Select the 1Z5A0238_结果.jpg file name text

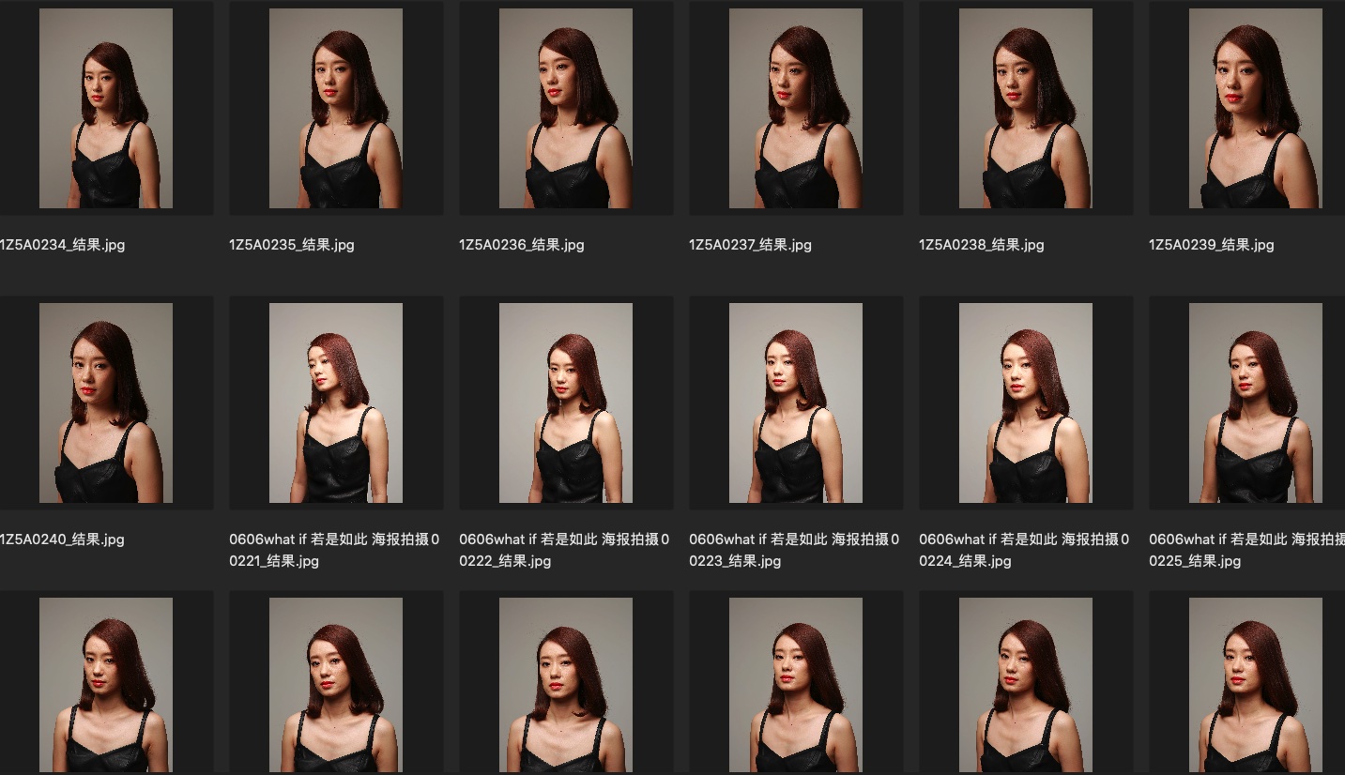tap(982, 245)
